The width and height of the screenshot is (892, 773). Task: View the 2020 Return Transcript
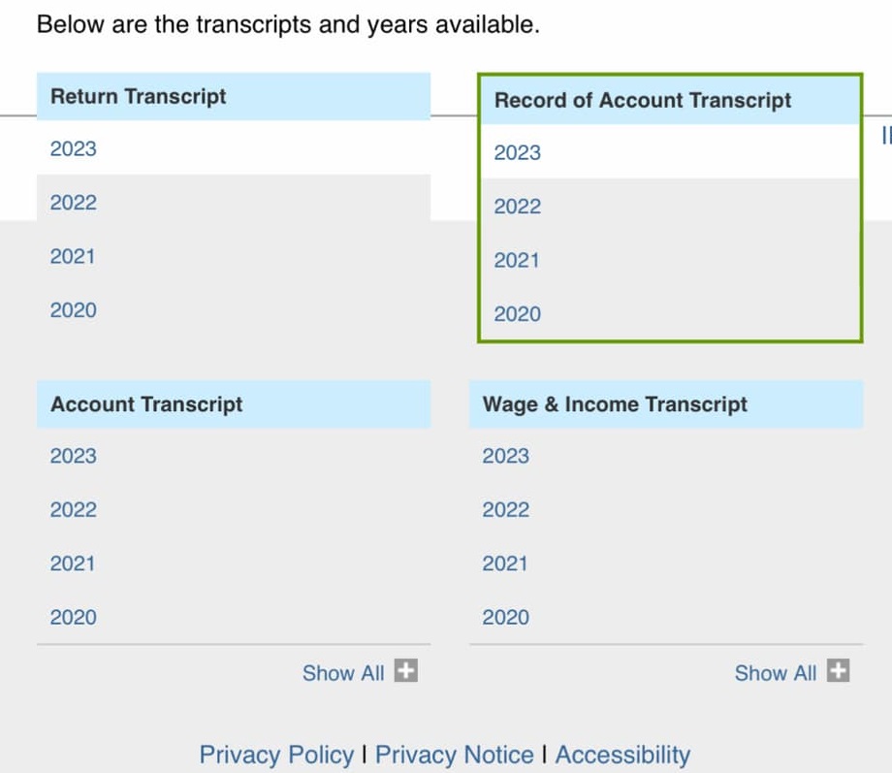point(74,310)
